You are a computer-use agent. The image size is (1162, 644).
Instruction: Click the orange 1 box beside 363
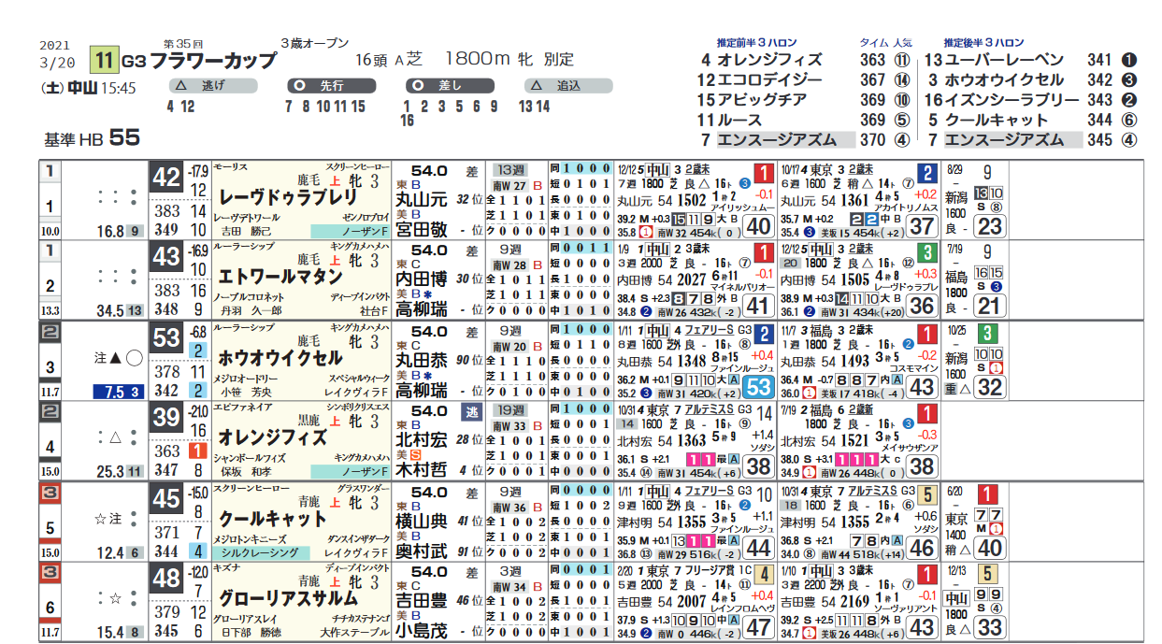(x=197, y=451)
